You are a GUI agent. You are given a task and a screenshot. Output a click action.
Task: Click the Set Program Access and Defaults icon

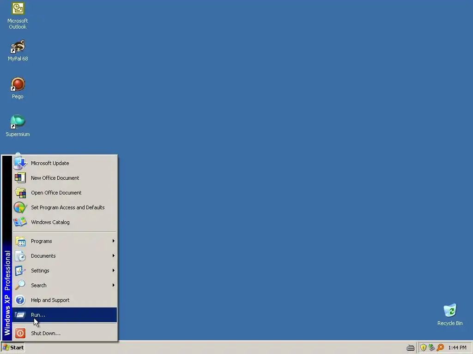point(20,207)
